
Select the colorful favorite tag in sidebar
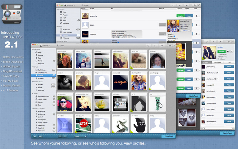click(41, 85)
